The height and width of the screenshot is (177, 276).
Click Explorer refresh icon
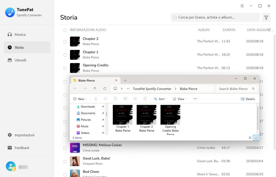click(x=105, y=88)
